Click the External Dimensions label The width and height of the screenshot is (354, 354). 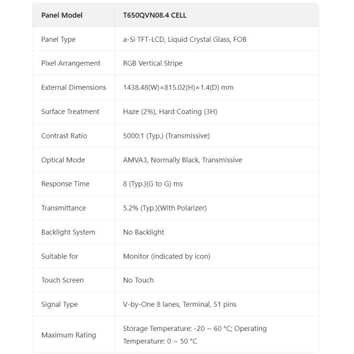[74, 87]
